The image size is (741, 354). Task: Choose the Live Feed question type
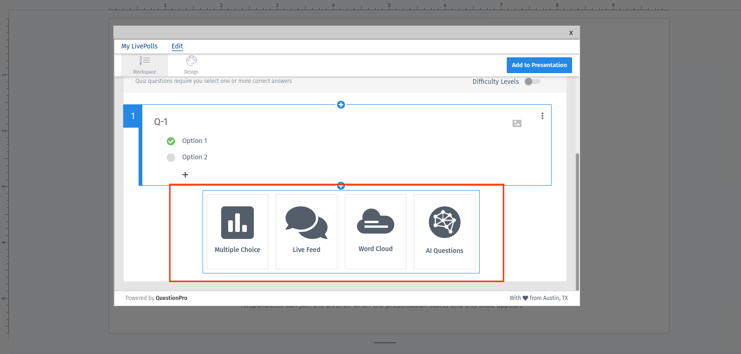point(307,231)
